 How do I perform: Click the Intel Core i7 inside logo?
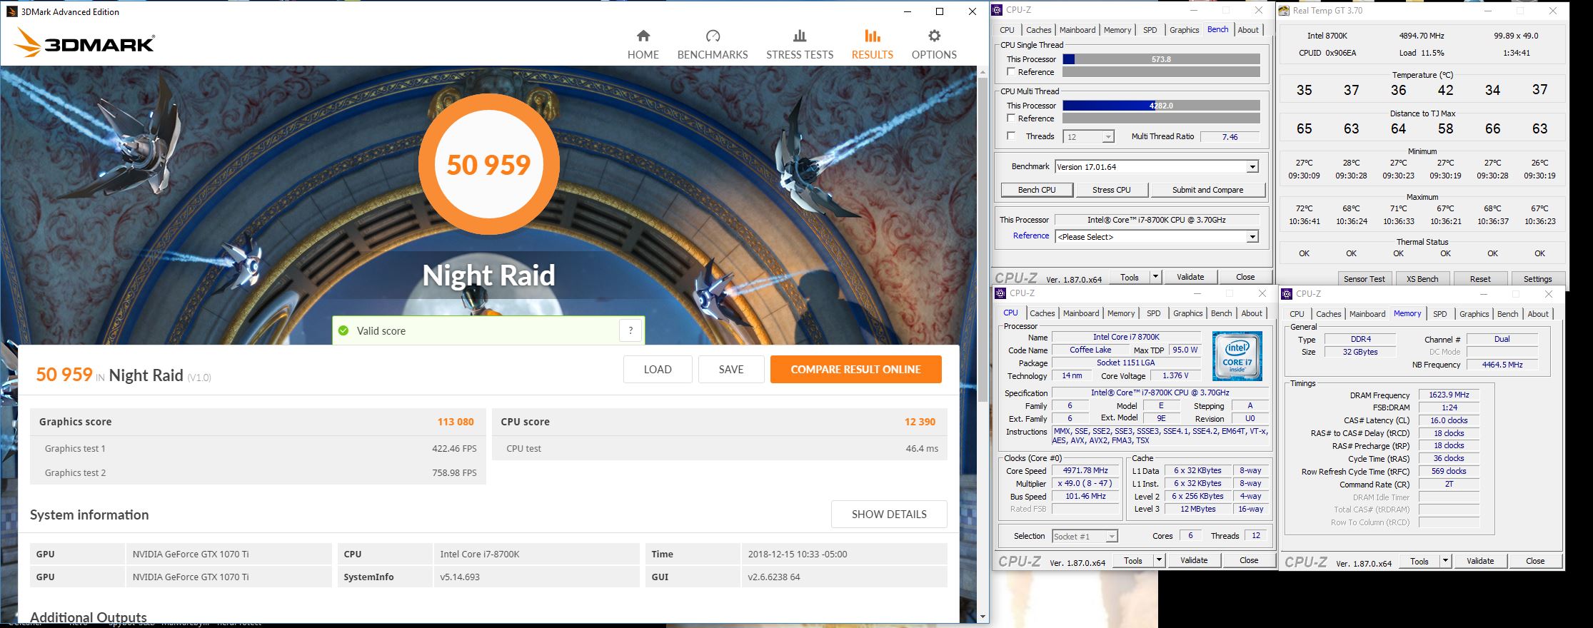coord(1237,355)
